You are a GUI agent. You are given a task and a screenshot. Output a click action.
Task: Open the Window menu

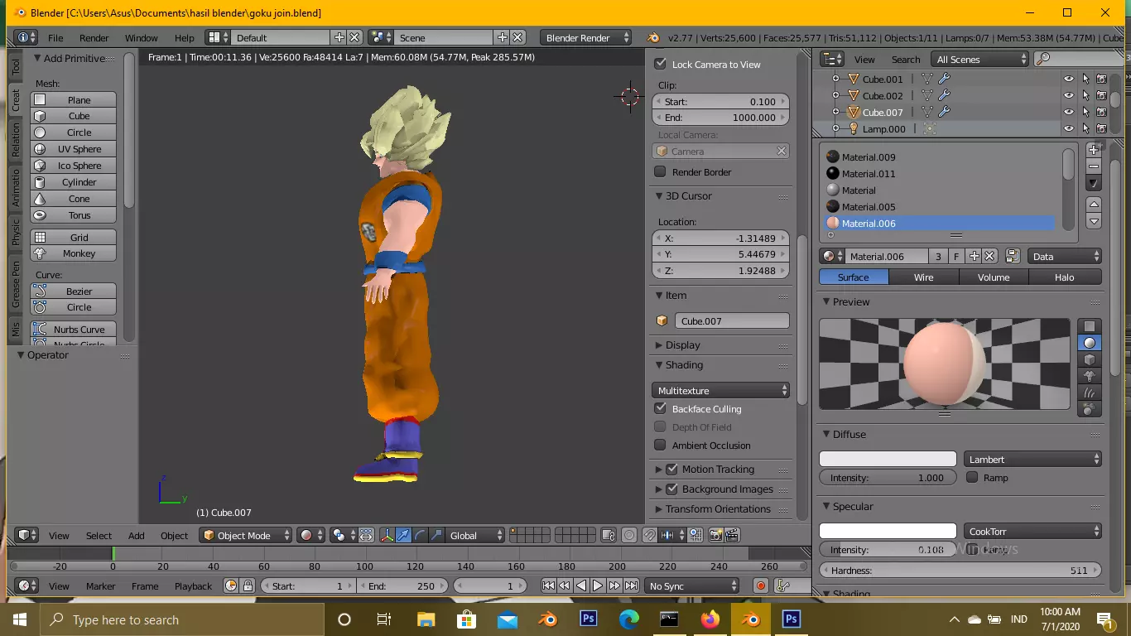click(x=142, y=37)
